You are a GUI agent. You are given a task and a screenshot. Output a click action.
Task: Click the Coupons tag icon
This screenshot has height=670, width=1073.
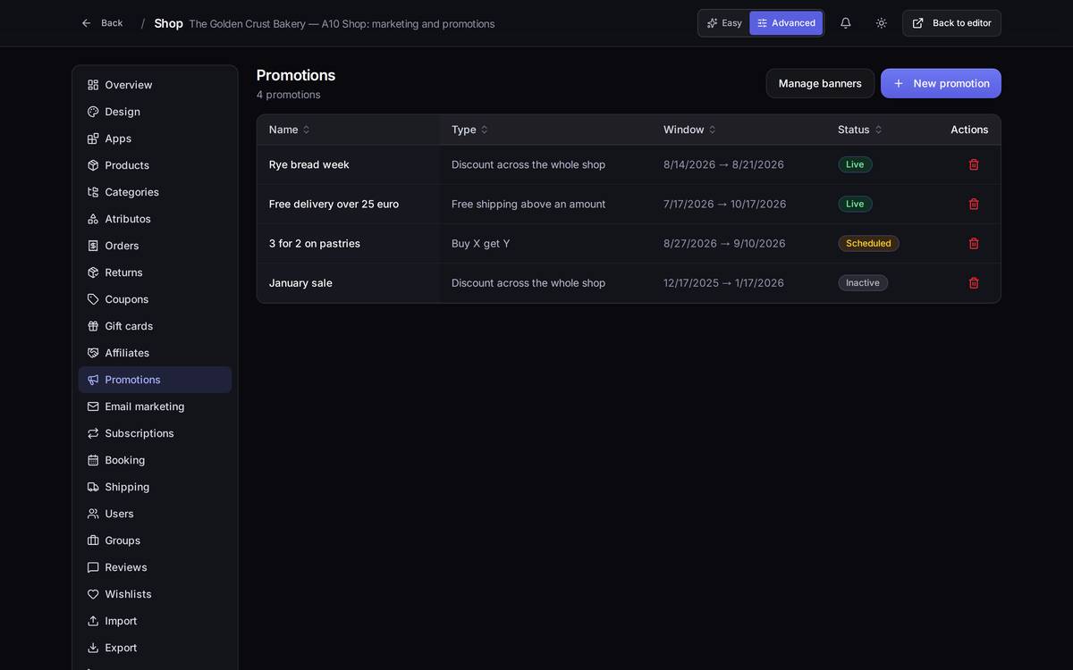tap(93, 299)
